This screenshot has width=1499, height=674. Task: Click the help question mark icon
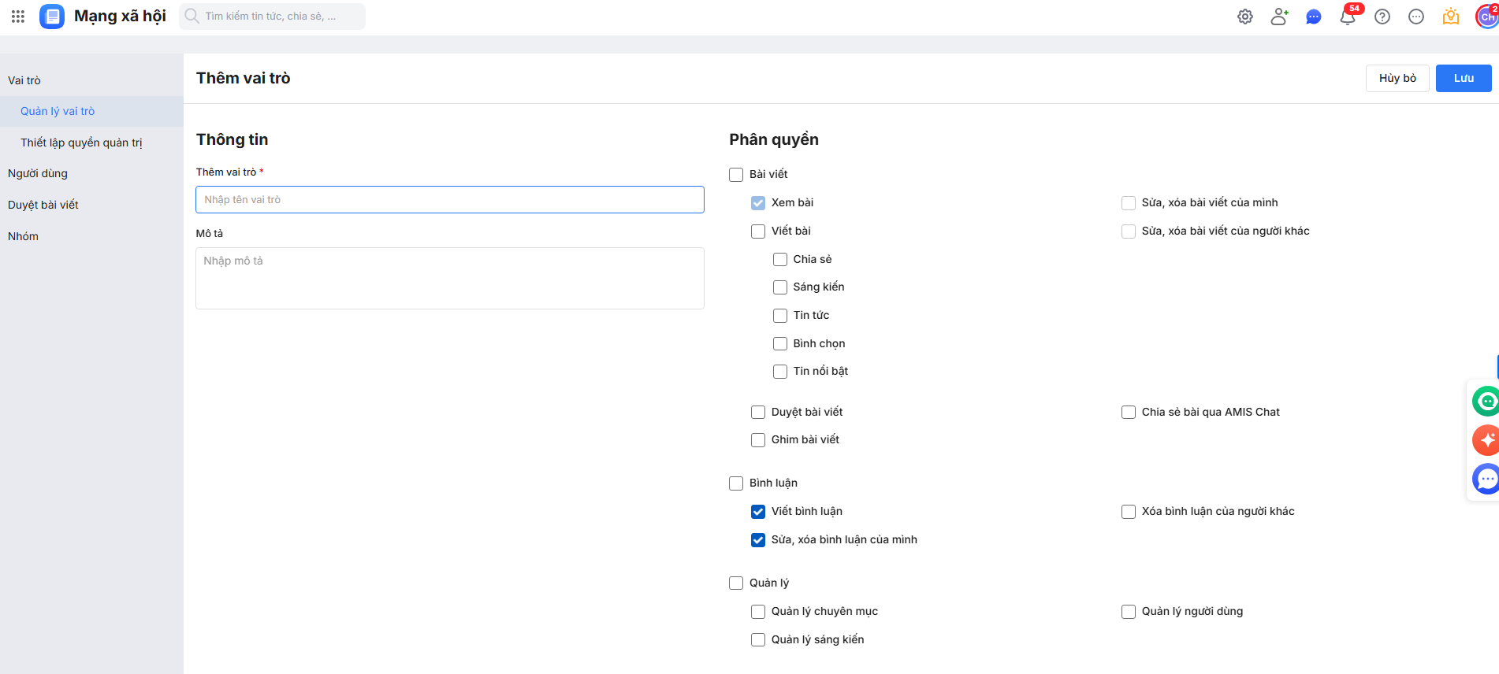(x=1382, y=17)
